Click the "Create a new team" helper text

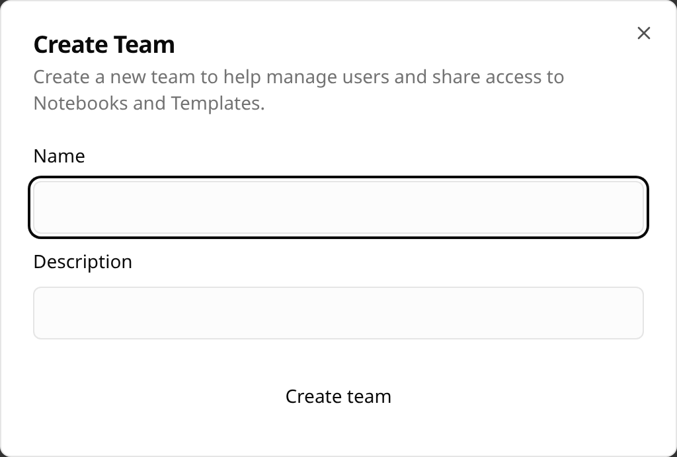298,77
